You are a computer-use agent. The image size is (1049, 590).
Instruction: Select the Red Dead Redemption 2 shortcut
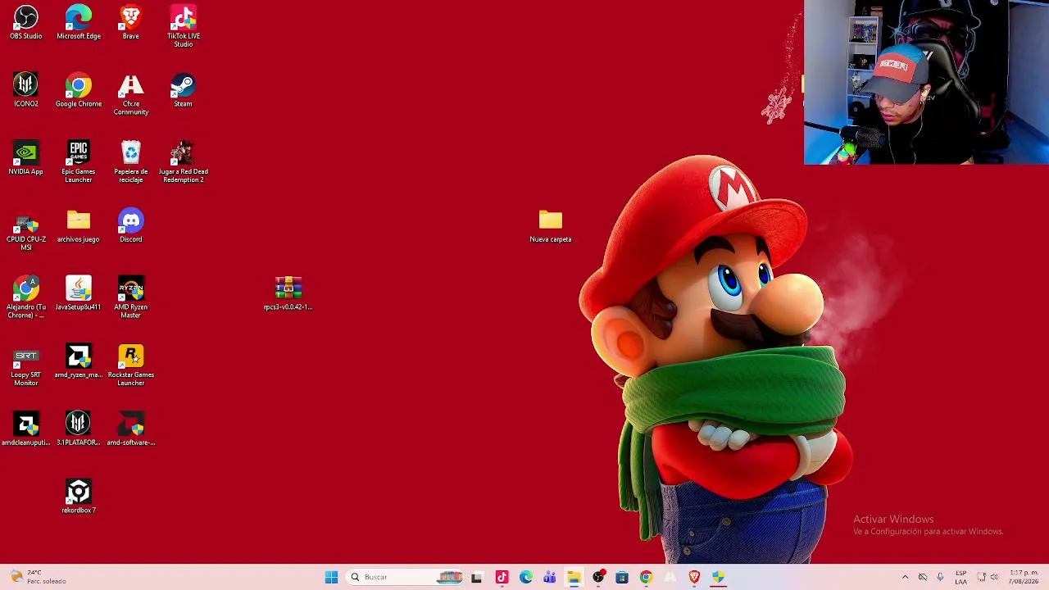[x=184, y=161]
